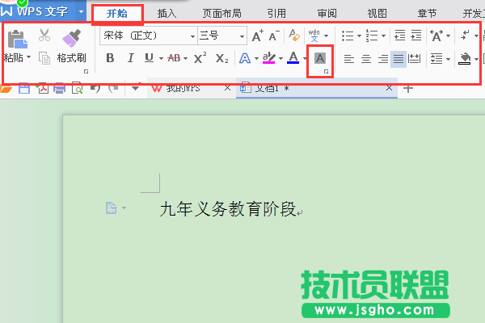The width and height of the screenshot is (485, 323).
Task: Click the Undo arrow icon
Action: tap(95, 88)
